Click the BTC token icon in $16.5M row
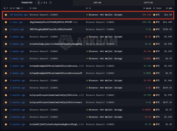This screenshot has width=177, height=131. point(154,15)
